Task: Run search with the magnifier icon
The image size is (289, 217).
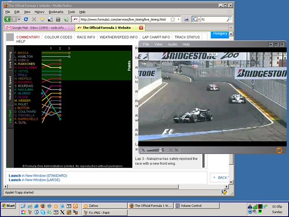Action: click(x=229, y=19)
